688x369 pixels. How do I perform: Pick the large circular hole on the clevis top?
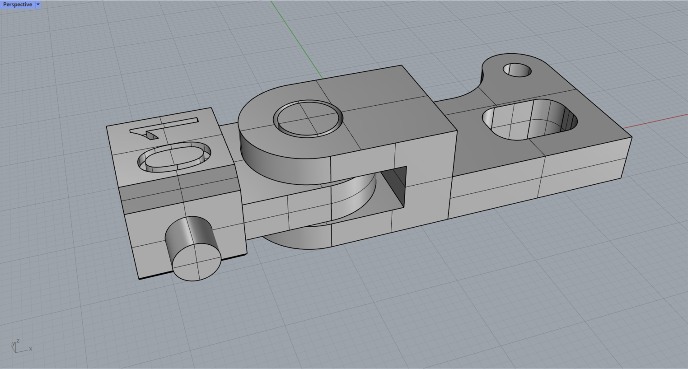tap(308, 119)
